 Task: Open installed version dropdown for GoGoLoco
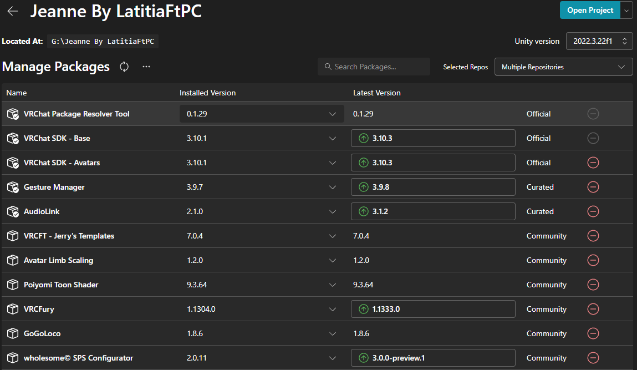point(262,333)
